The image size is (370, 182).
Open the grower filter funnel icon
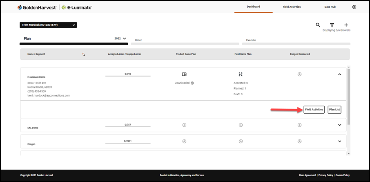point(332,25)
